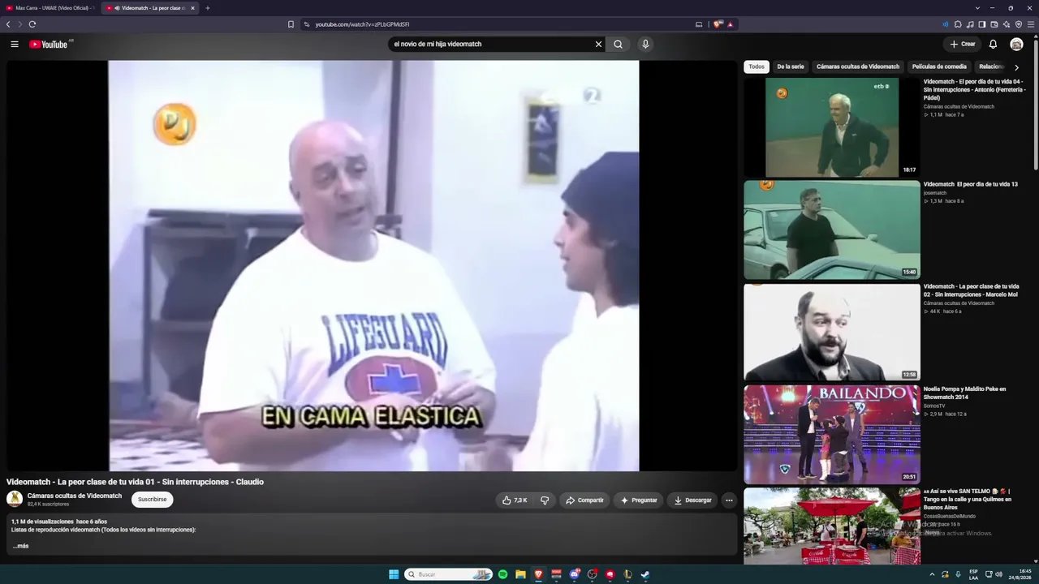Go back to the previous page
The image size is (1039, 584).
(8, 24)
